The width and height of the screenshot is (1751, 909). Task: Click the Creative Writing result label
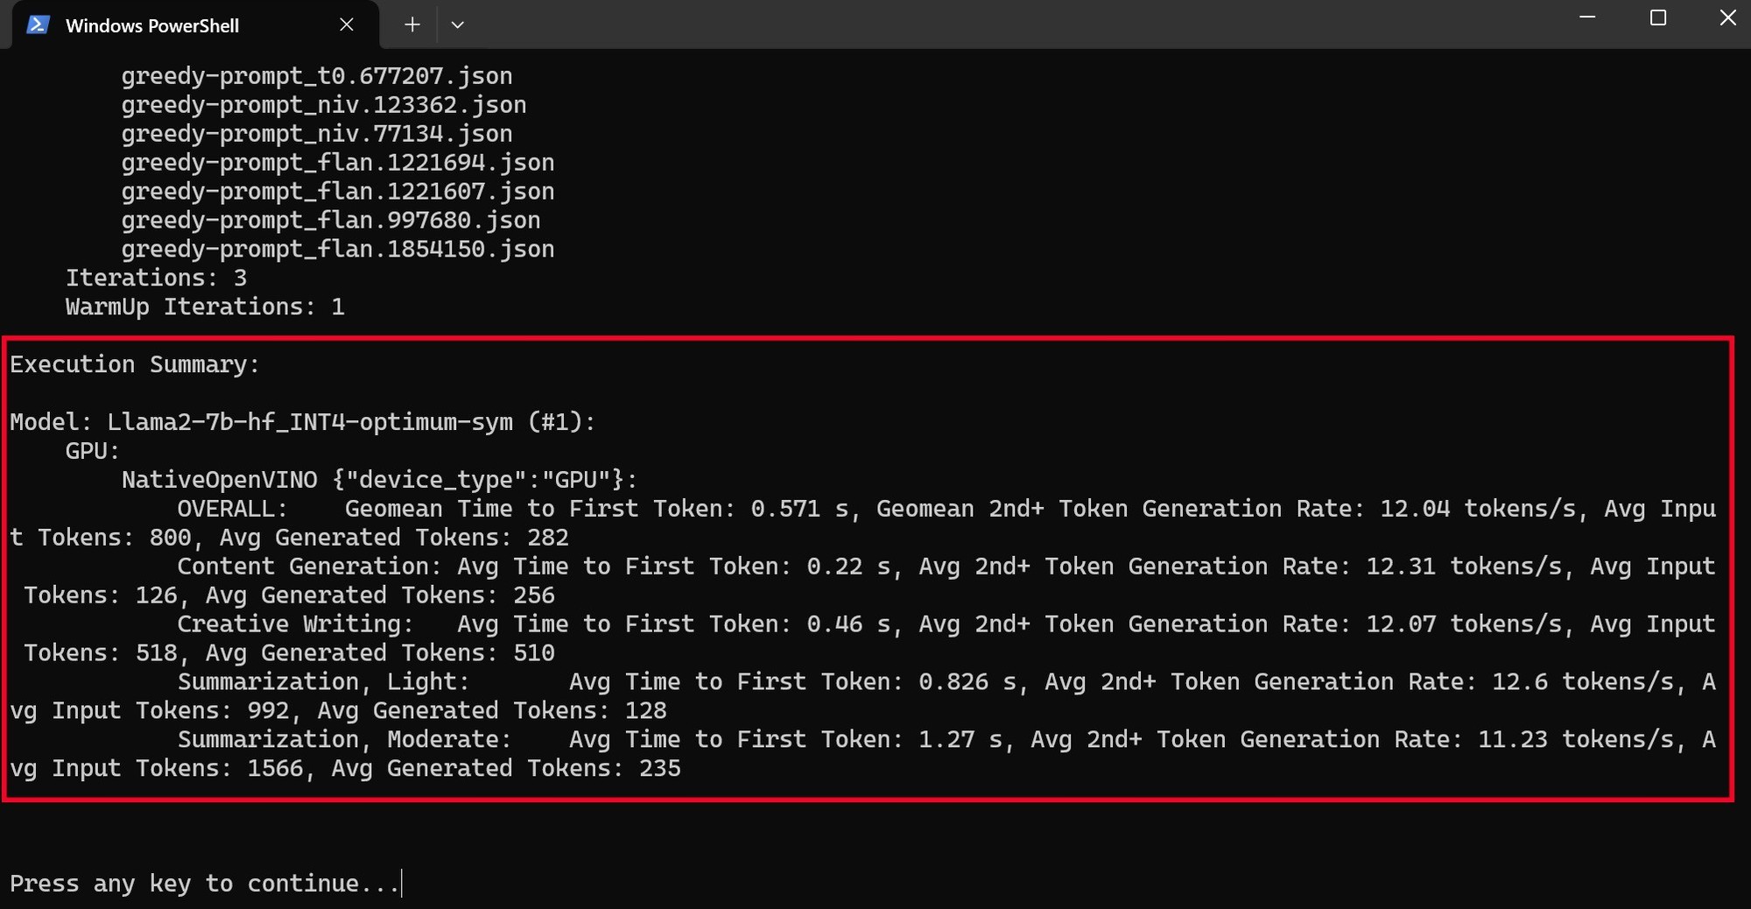pos(294,624)
